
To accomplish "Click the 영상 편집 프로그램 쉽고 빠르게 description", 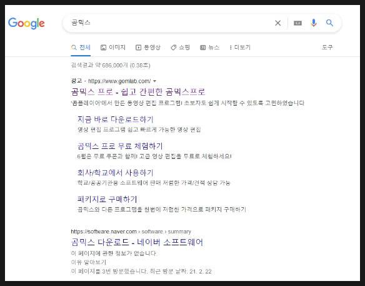I will tap(139, 130).
